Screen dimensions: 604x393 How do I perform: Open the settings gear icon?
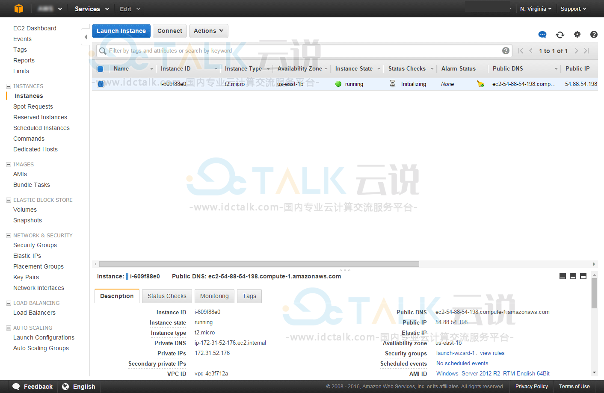(577, 34)
